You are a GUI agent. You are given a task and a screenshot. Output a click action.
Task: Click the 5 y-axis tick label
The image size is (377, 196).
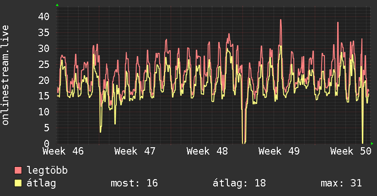pyautogui.click(x=47, y=128)
